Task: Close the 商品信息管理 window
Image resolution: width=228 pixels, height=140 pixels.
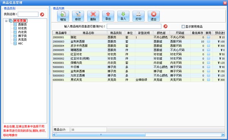Action: tap(225, 3)
